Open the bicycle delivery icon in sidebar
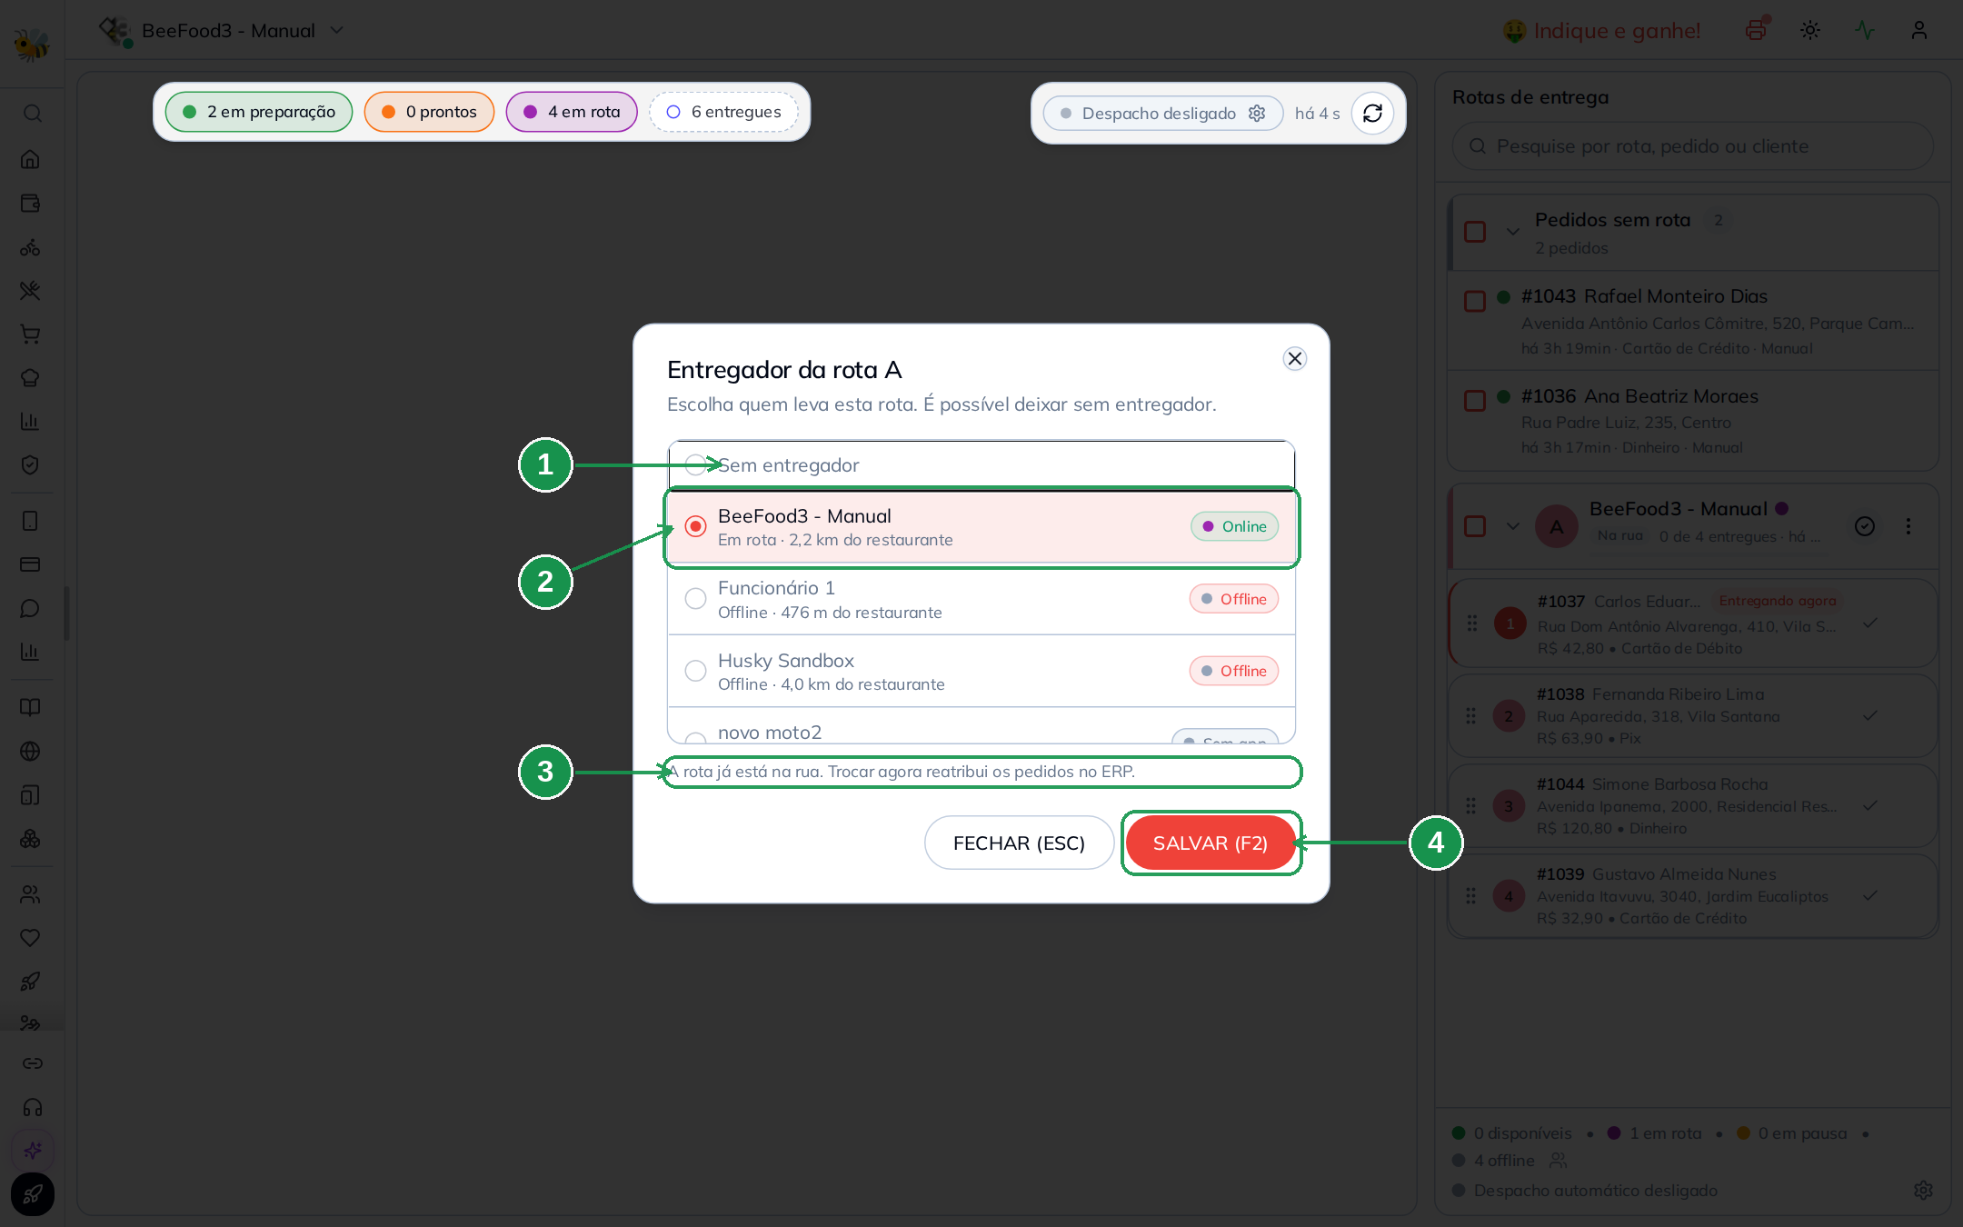 click(30, 247)
